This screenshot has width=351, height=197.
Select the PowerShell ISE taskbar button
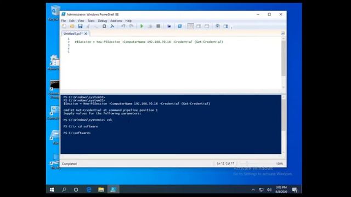114,190
